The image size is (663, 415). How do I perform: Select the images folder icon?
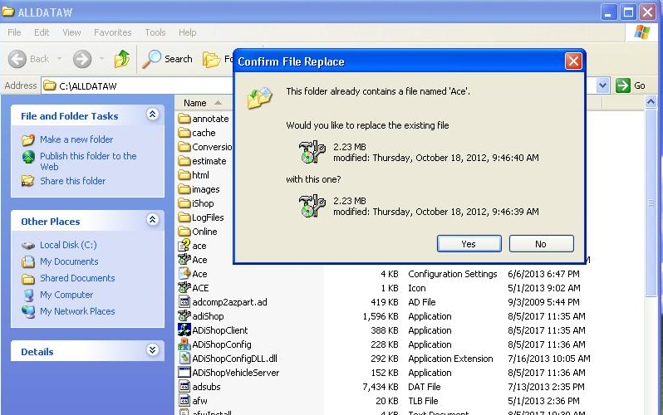(x=184, y=189)
